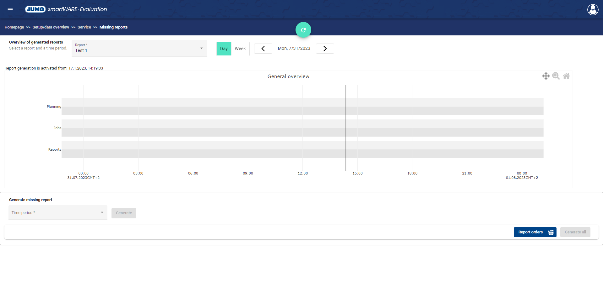Go to Service breadcrumb
The image size is (603, 292).
point(84,27)
